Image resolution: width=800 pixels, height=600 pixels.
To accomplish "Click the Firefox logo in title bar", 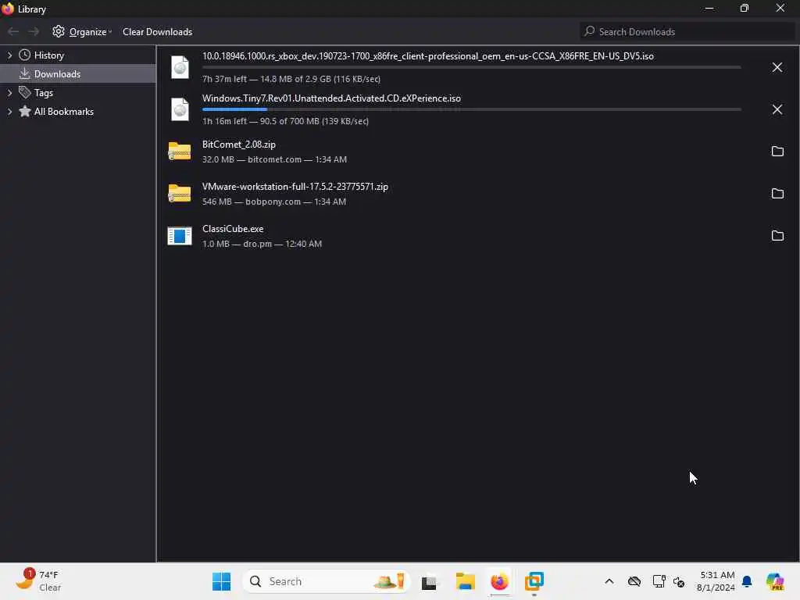I will (8, 9).
